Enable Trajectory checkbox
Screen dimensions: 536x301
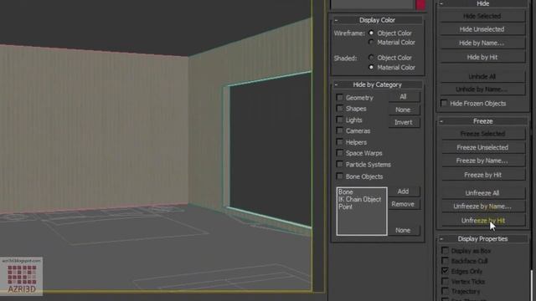[x=445, y=291]
